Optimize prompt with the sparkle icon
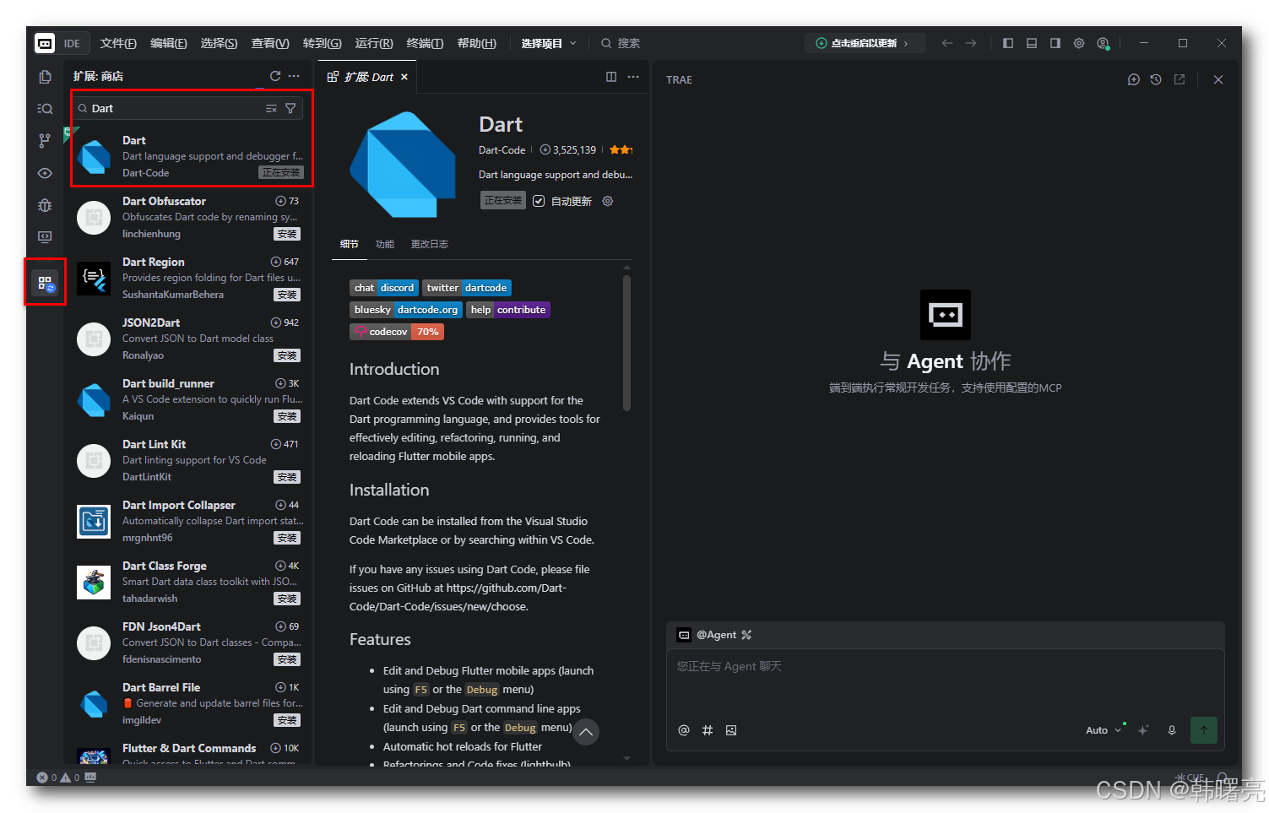Viewport: 1269px width, 813px height. (1143, 730)
